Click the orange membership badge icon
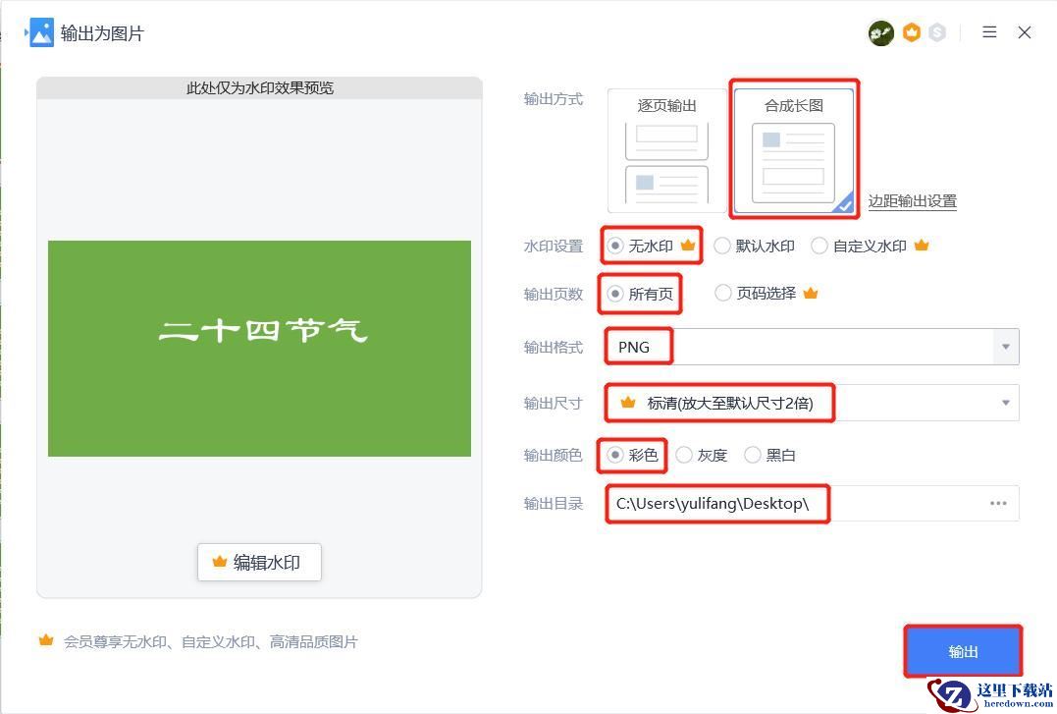The width and height of the screenshot is (1057, 714). [912, 33]
